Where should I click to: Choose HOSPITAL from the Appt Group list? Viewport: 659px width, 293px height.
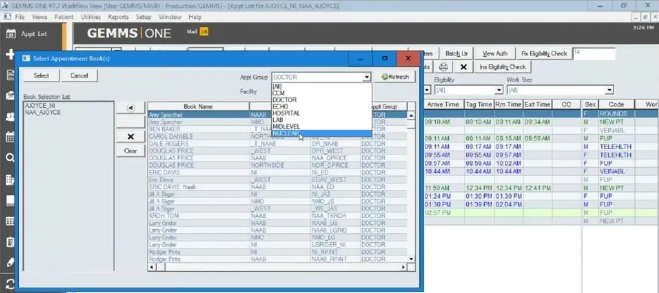click(321, 113)
